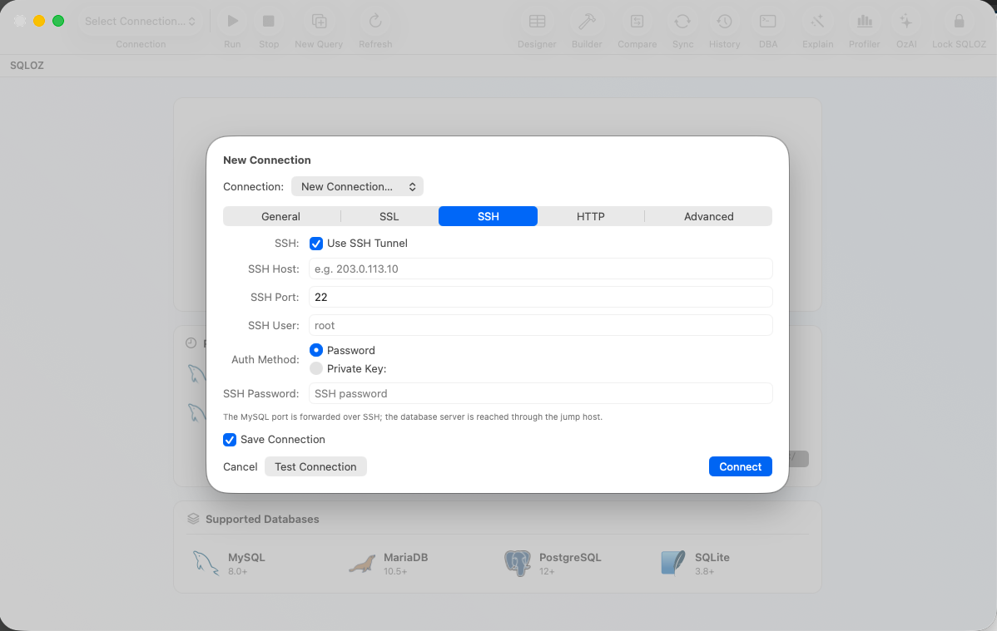Click the SQLite 3.8+ label
Viewport: 997px width, 631px height.
pyautogui.click(x=712, y=564)
